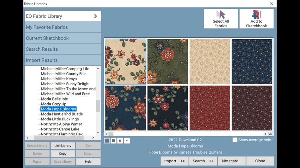Select Michael Miller-Sunny Delight library
Viewport: 300px width, 168px height.
tap(65, 84)
